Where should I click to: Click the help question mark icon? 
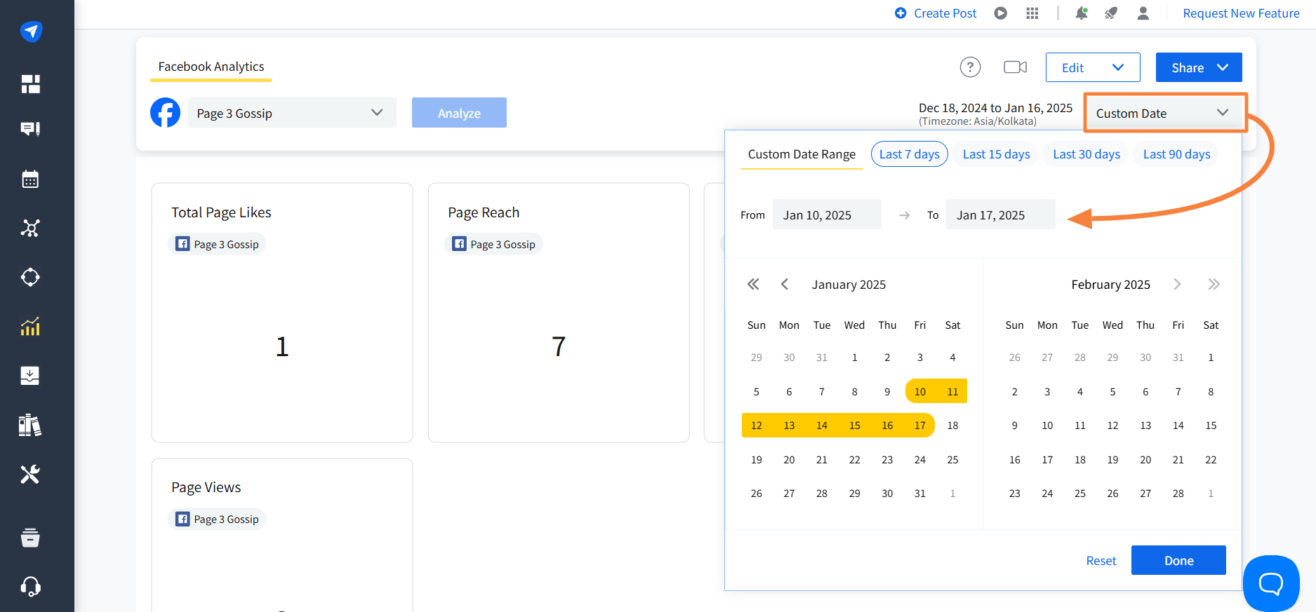click(970, 67)
